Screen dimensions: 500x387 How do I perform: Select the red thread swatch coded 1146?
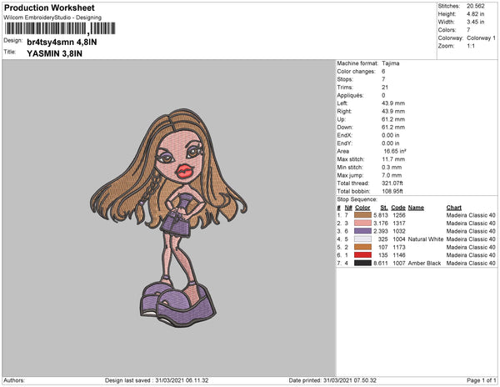tap(362, 255)
